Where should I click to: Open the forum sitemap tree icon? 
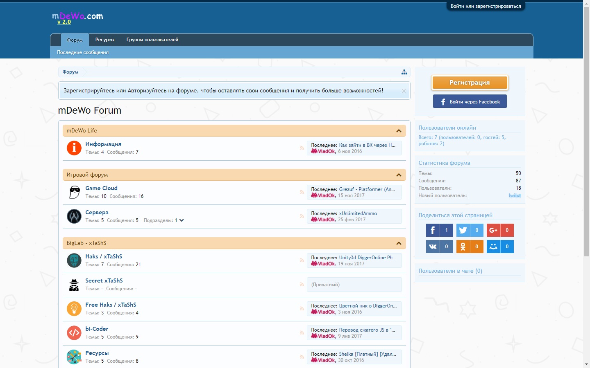click(x=404, y=72)
